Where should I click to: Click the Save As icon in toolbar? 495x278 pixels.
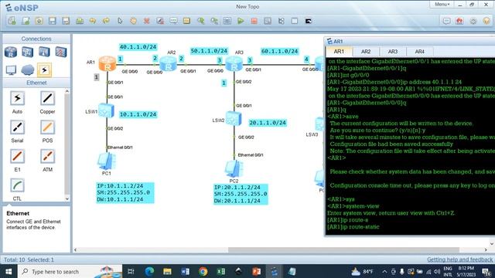(x=66, y=21)
